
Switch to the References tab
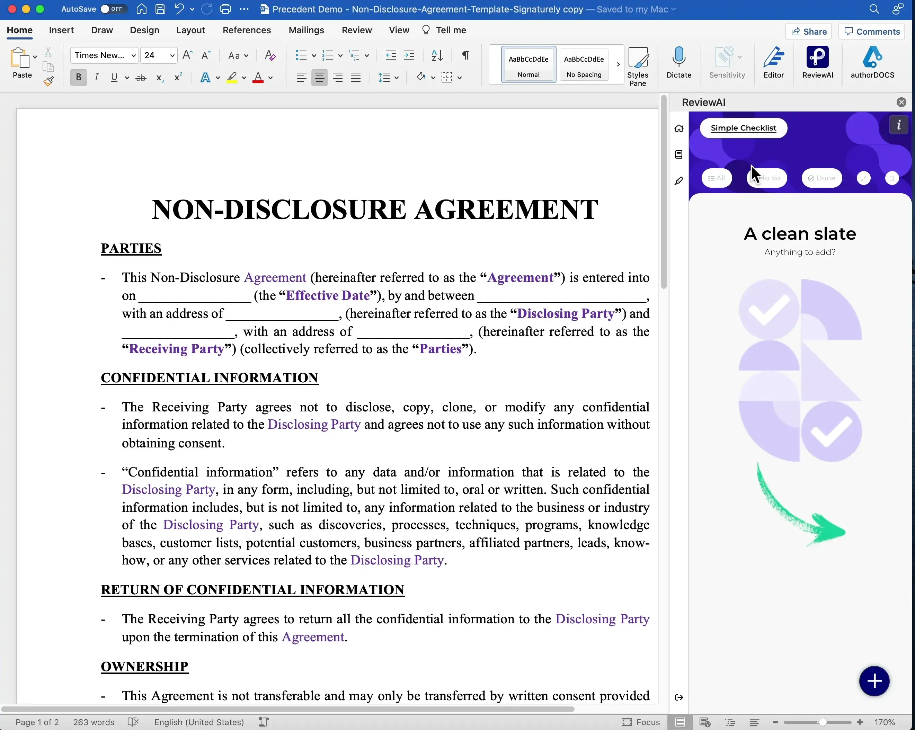coord(247,30)
